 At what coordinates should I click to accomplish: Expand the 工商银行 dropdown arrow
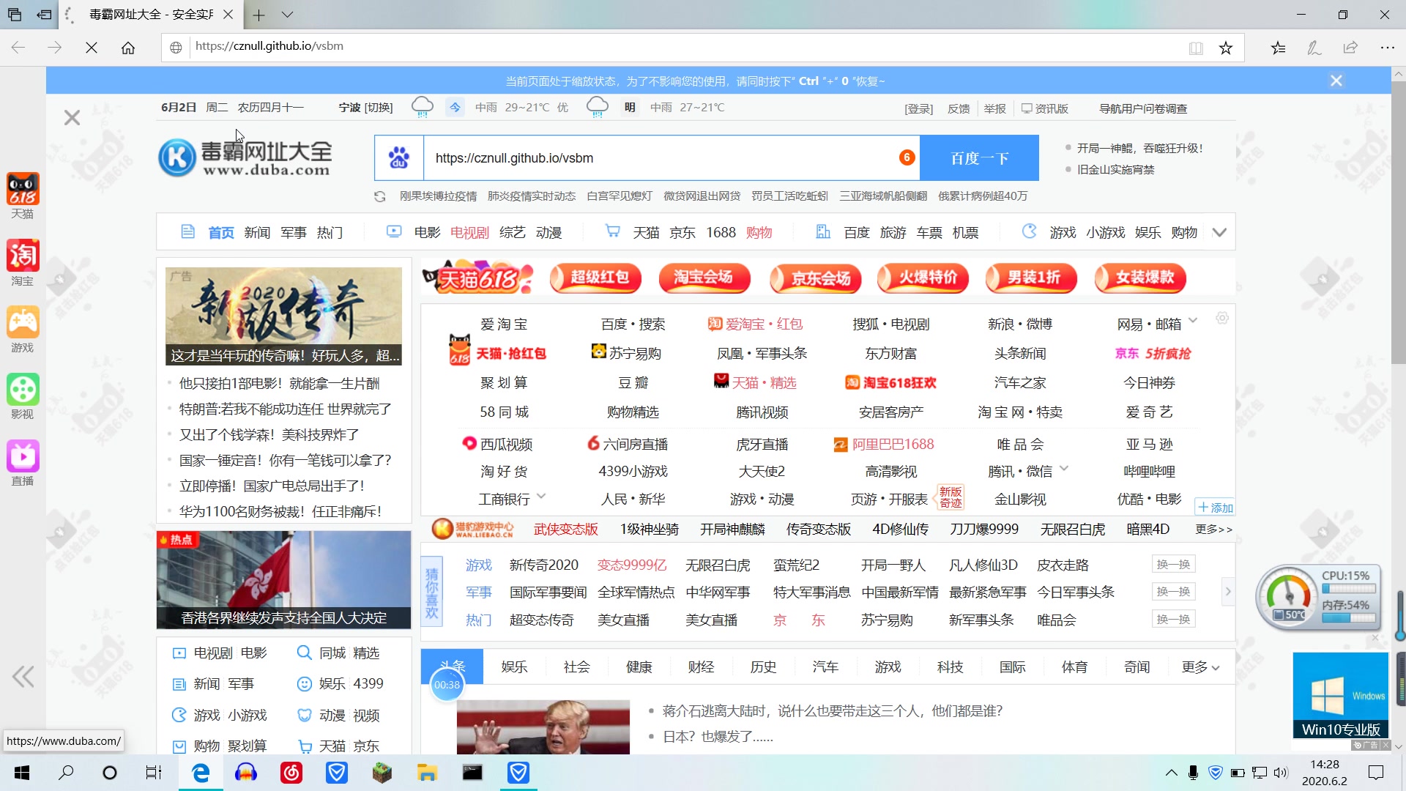(x=542, y=497)
